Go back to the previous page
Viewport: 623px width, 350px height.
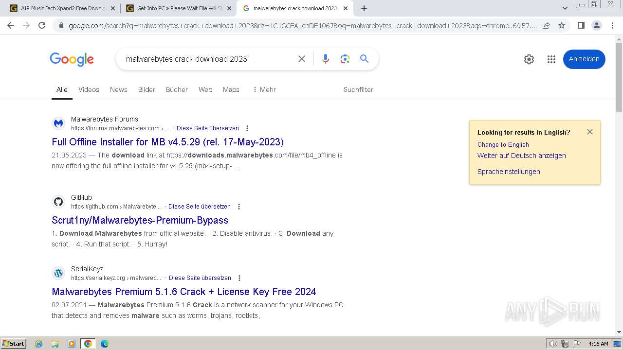click(11, 25)
